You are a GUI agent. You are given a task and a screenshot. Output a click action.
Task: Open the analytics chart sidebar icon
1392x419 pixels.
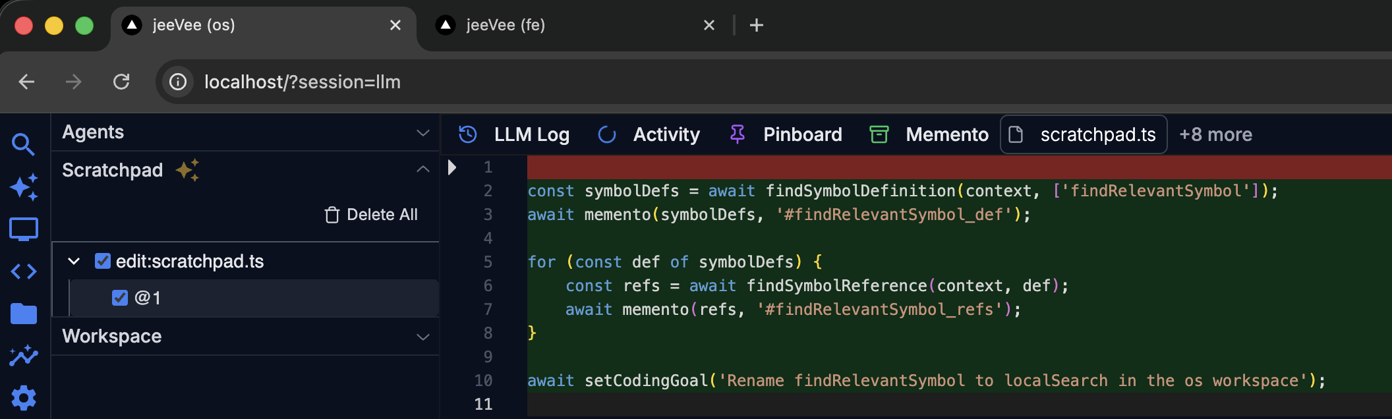point(24,356)
